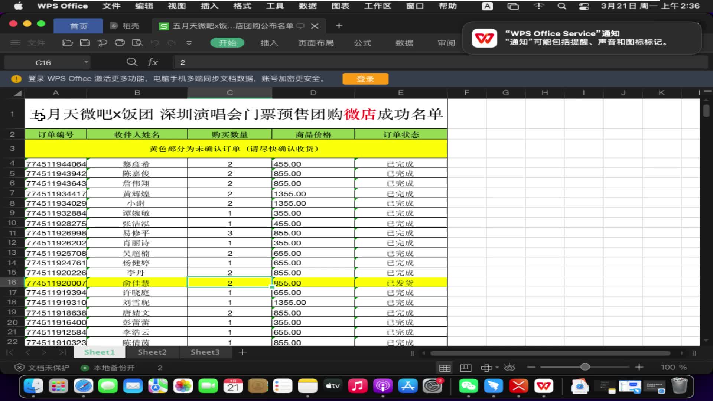713x401 pixels.
Task: Select column D header
Action: (x=313, y=93)
